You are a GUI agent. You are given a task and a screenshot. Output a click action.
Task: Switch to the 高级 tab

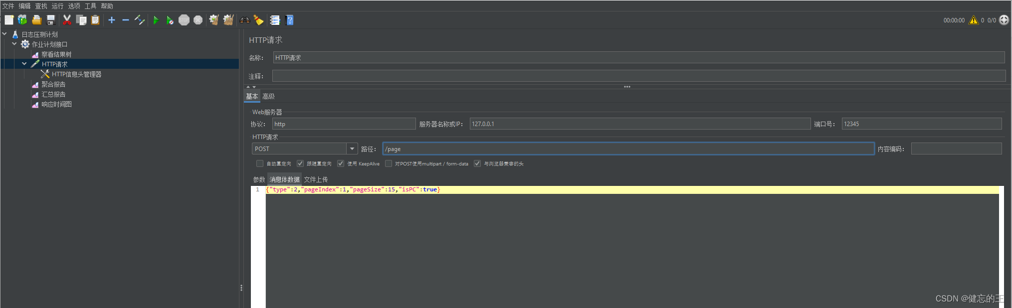268,96
